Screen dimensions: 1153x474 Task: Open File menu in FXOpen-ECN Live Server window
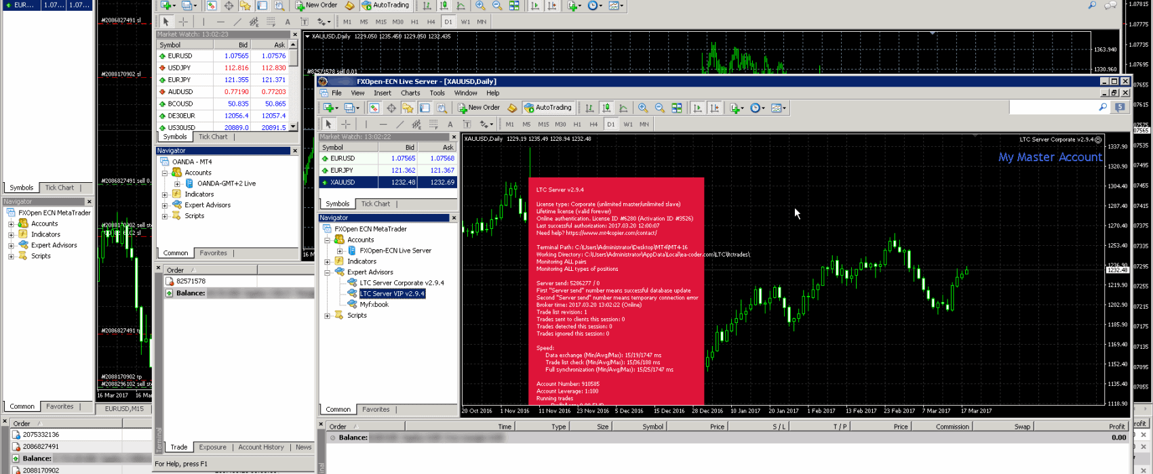pyautogui.click(x=336, y=93)
